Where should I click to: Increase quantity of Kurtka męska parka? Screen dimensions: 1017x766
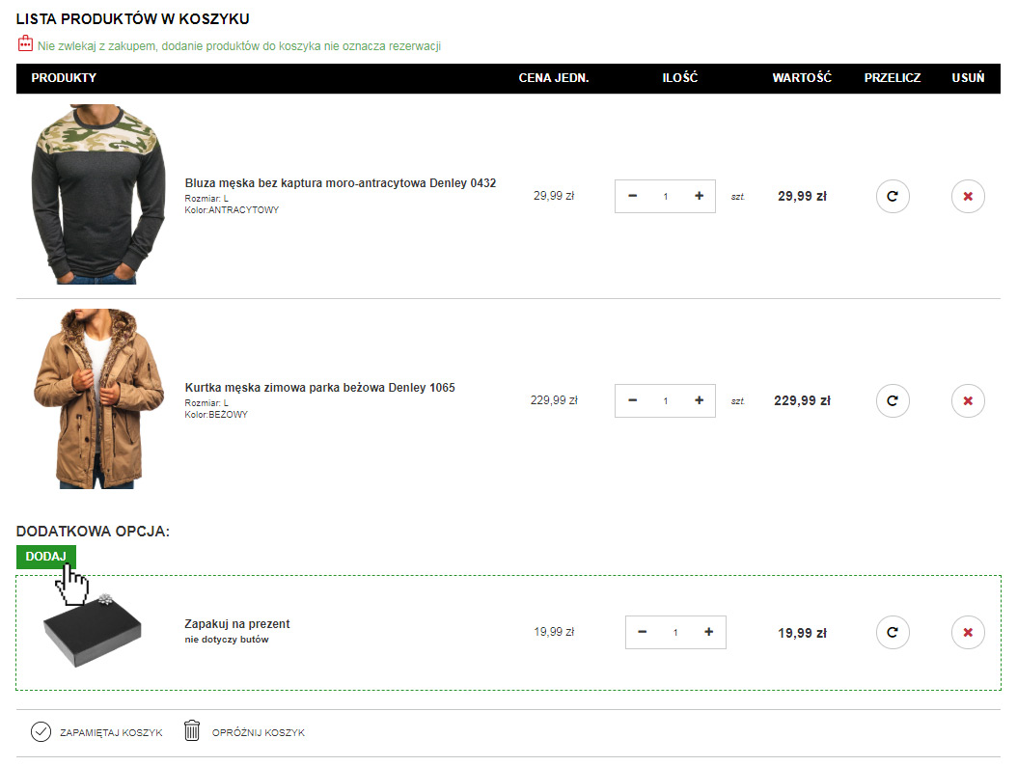point(699,400)
